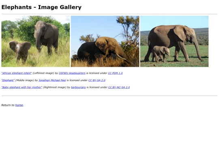This screenshot has height=164, width=219.
Task: Visit Jonathan Michael Peel's profile link
Action: 52,80
